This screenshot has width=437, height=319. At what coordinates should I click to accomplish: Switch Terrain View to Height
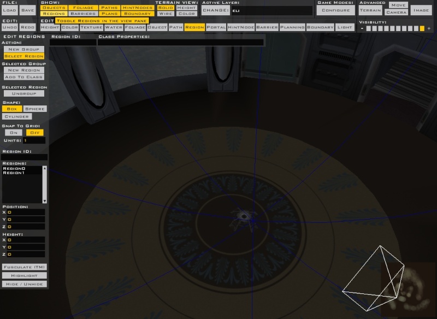tap(186, 8)
